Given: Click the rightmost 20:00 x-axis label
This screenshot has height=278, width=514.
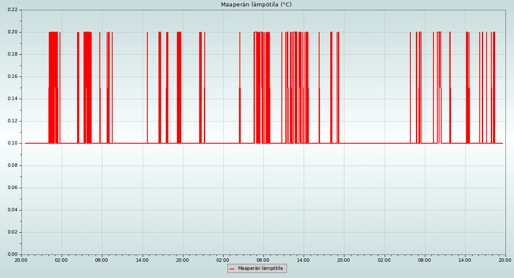Looking at the screenshot, I should (505, 260).
